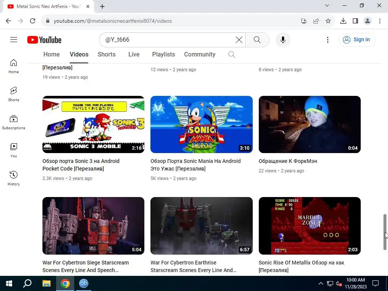Open the You section in sidebar
Image resolution: width=388 pixels, height=291 pixels.
(x=14, y=150)
